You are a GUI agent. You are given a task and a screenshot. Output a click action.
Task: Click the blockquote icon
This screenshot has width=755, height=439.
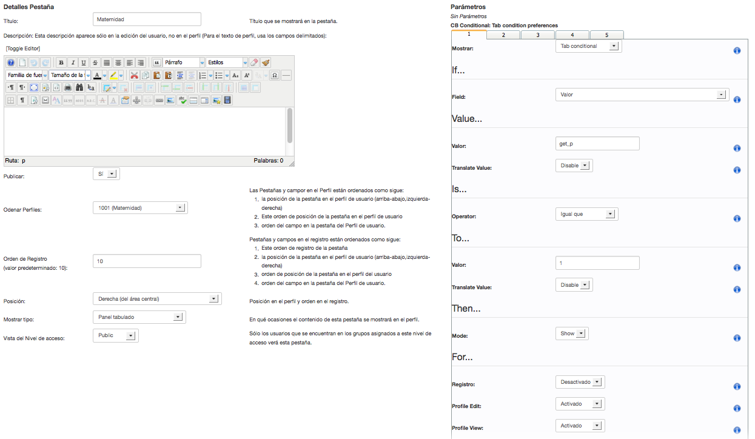157,62
